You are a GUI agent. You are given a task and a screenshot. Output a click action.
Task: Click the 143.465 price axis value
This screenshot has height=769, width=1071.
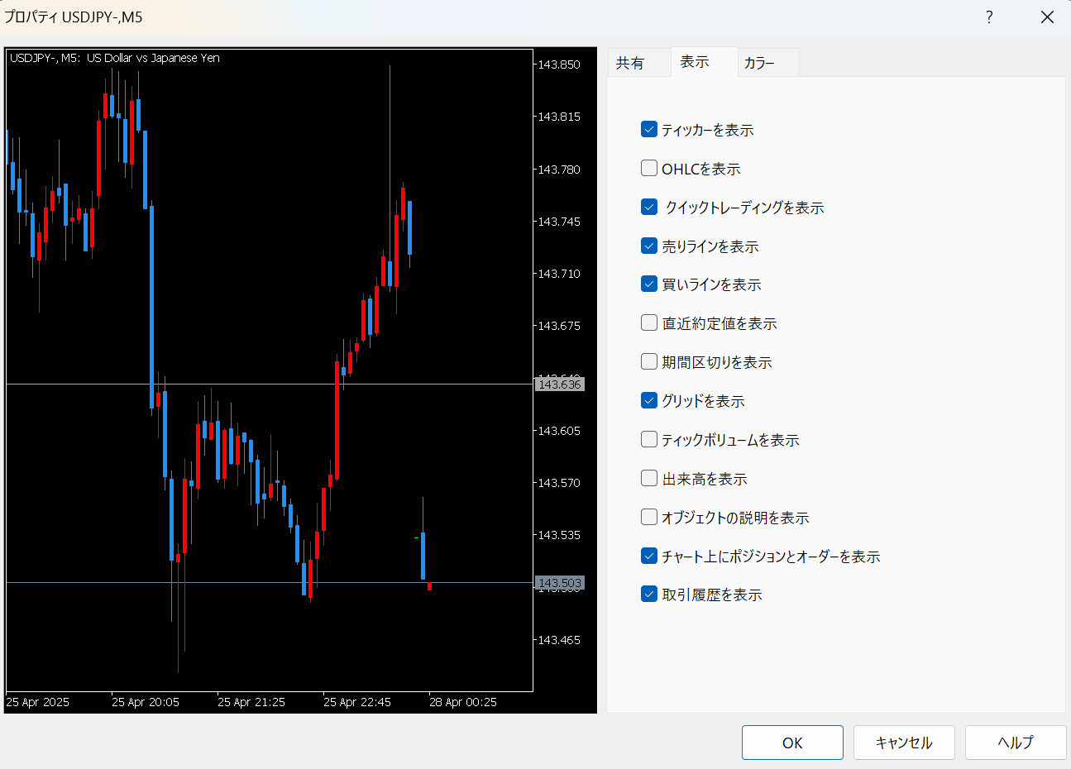tap(559, 640)
